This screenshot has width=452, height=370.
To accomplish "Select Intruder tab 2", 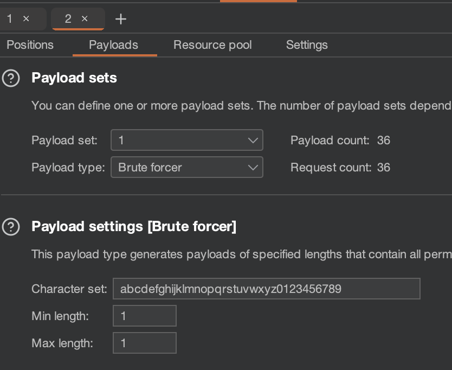I will pyautogui.click(x=68, y=19).
